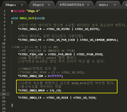This screenshot has width=127, height=112.
Task: Click AT91C_US_RSTRX in line 6
Action: click(58, 29)
